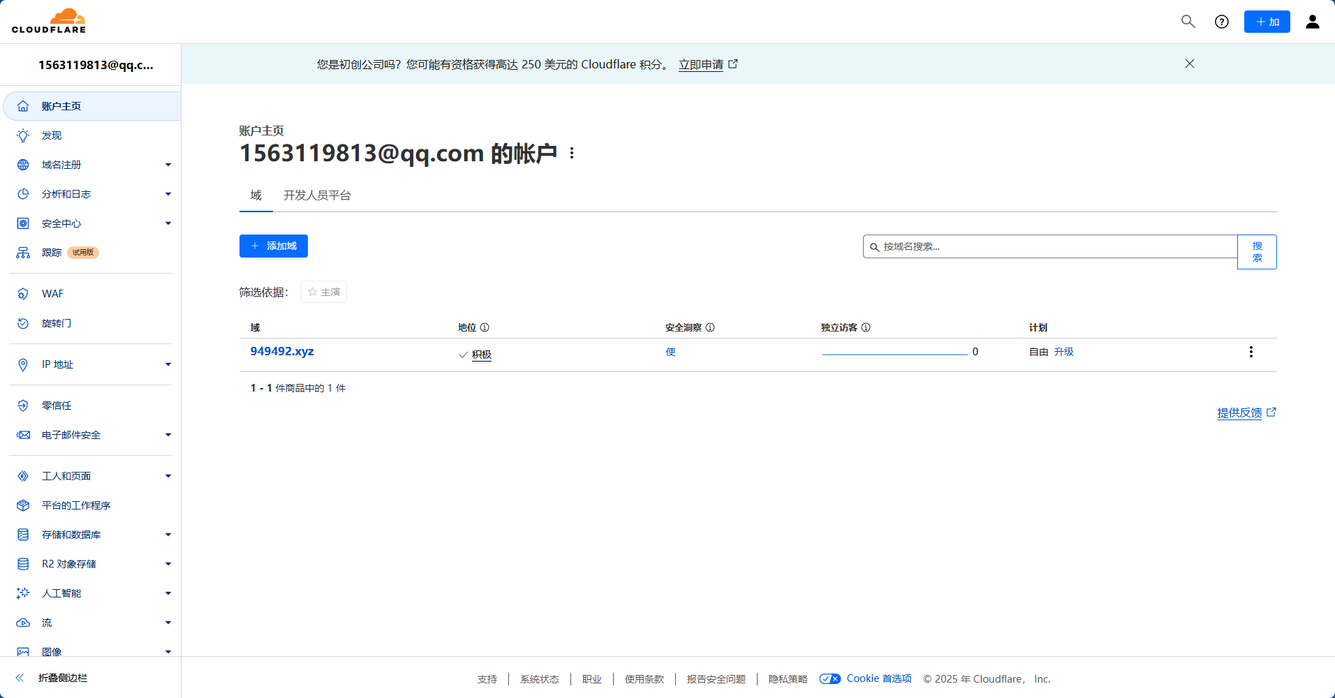Screen dimensions: 1335x698
Task: Open the 账户主页 sidebar item
Action: click(x=92, y=106)
